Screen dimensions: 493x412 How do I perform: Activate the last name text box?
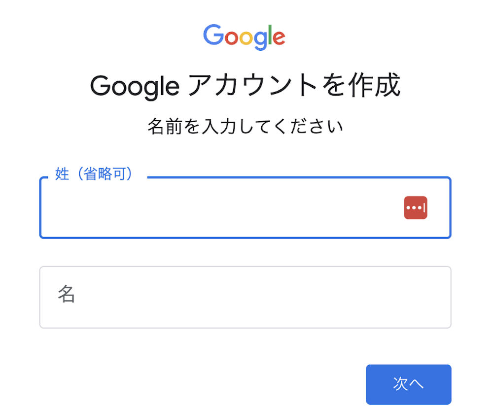[245, 208]
